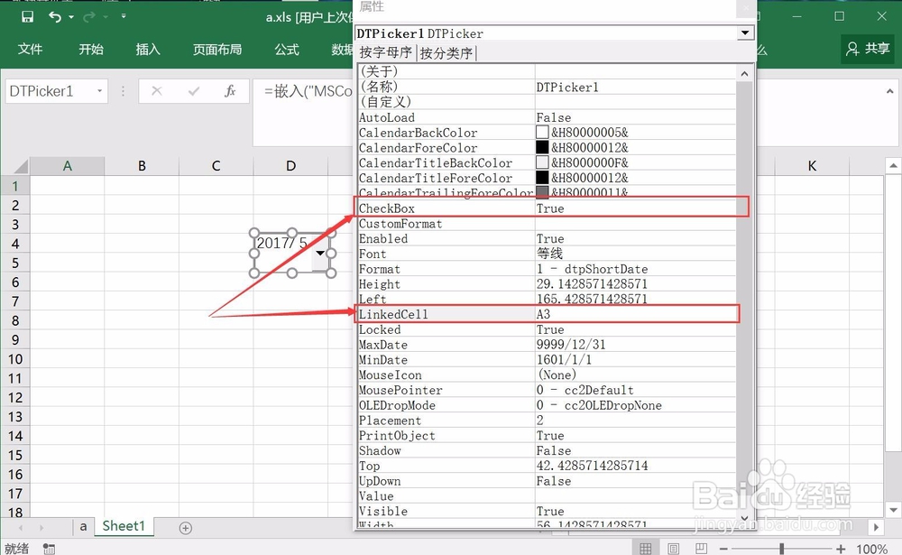Screen dimensions: 902x555
Task: Select the MousePointer cc2Default value
Action: coord(585,390)
